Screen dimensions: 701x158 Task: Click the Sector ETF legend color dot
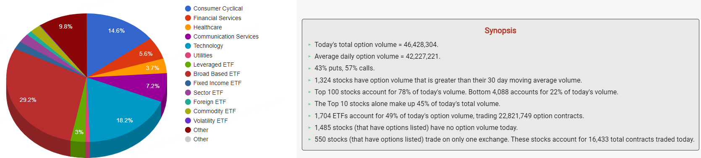click(188, 93)
